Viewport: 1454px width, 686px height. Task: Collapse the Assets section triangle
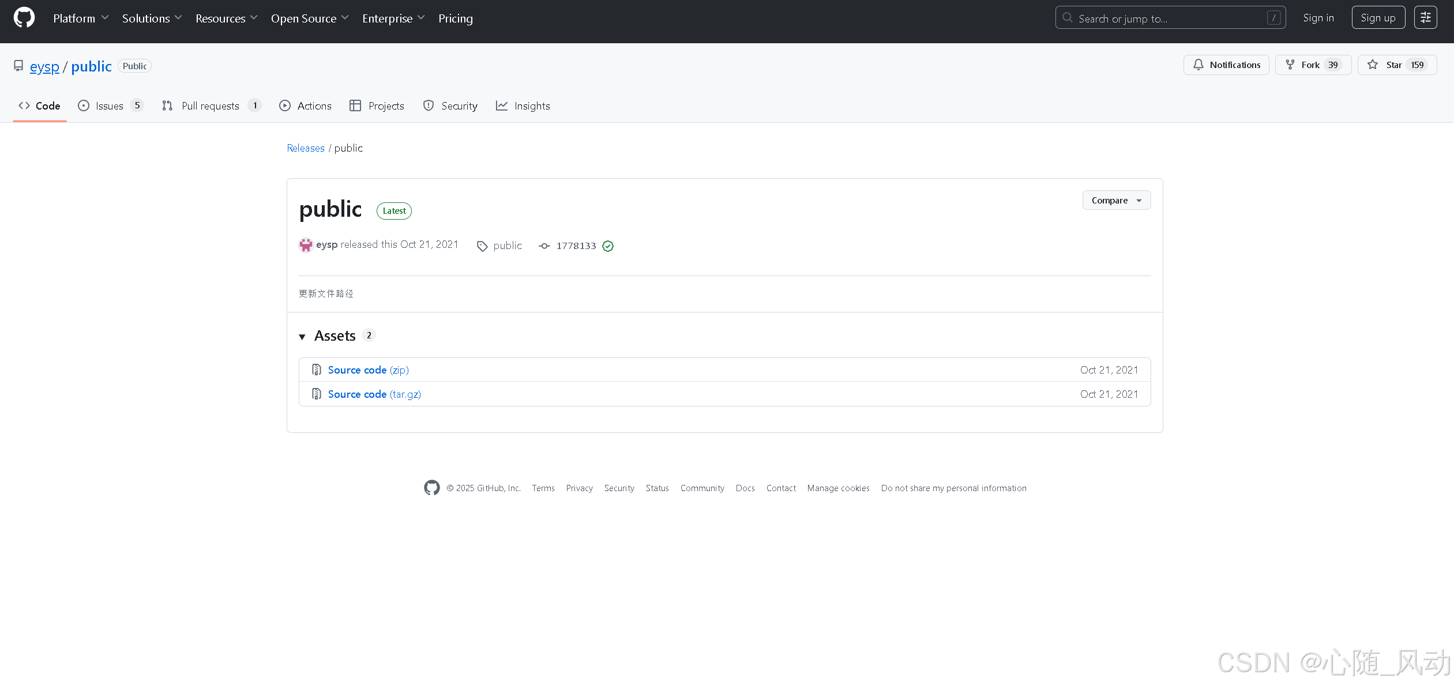coord(302,337)
